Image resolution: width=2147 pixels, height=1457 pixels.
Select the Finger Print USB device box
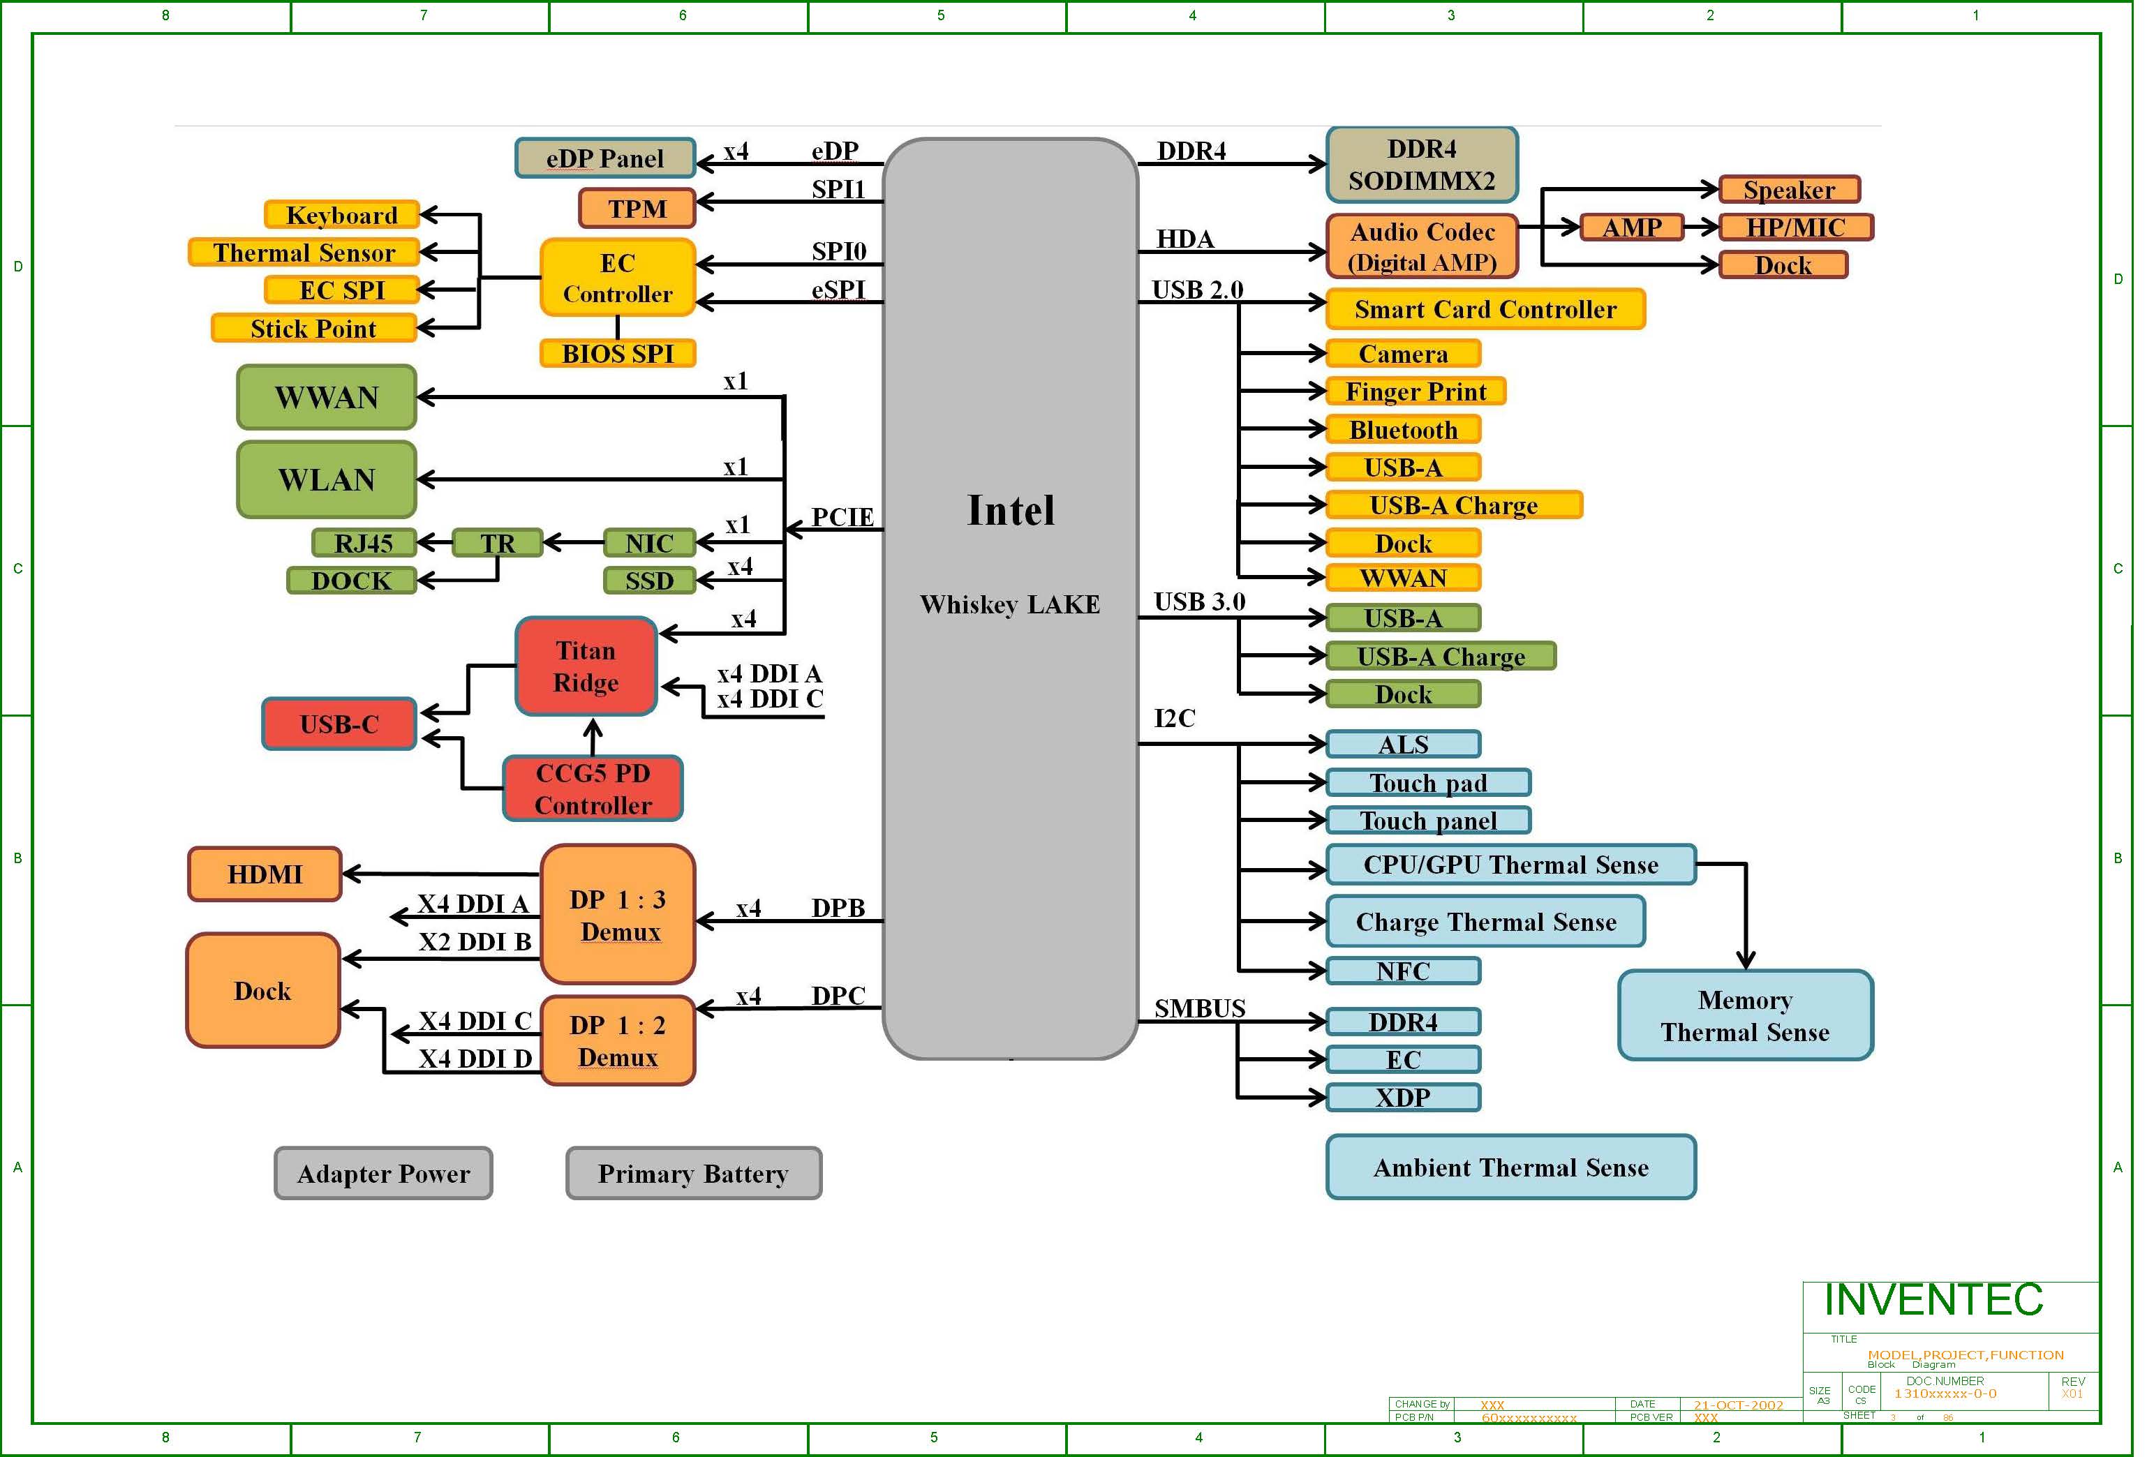point(1416,391)
